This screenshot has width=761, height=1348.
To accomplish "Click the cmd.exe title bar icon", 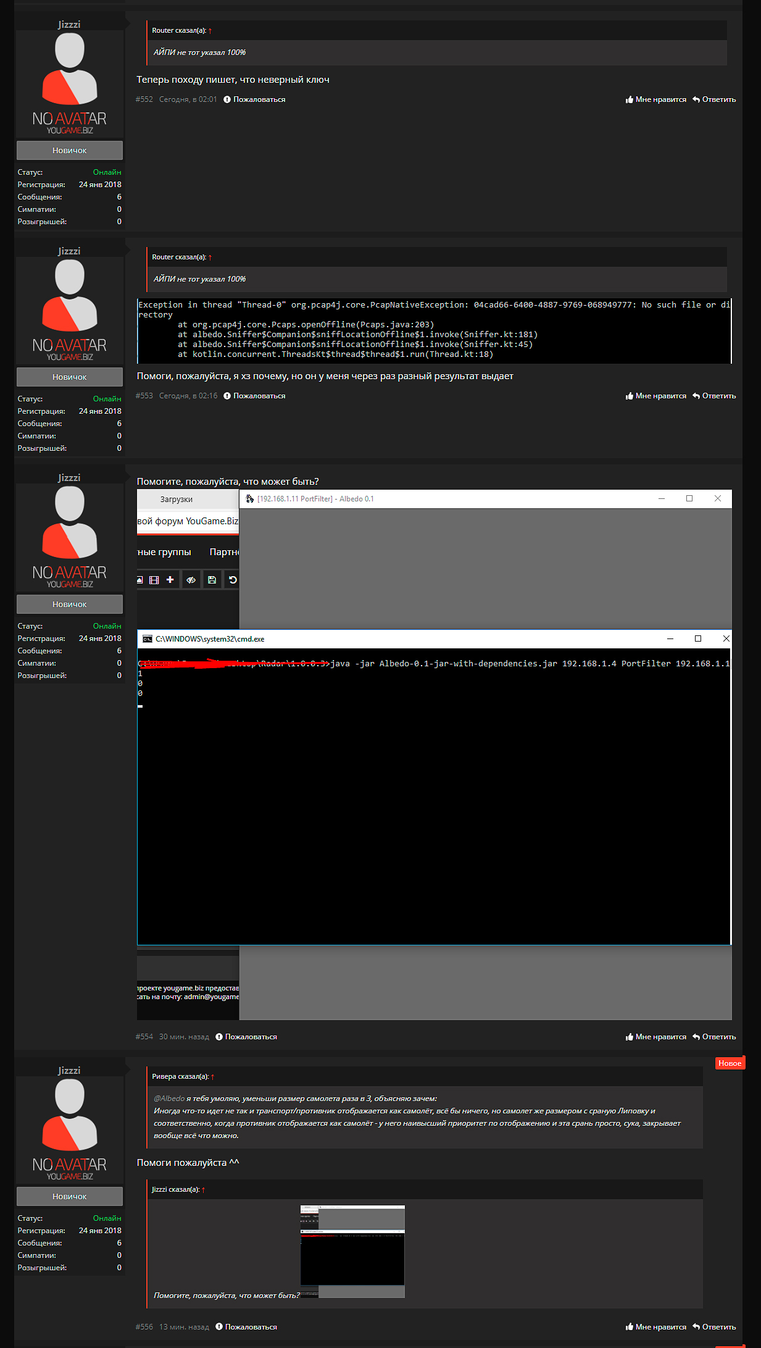I will [x=148, y=639].
